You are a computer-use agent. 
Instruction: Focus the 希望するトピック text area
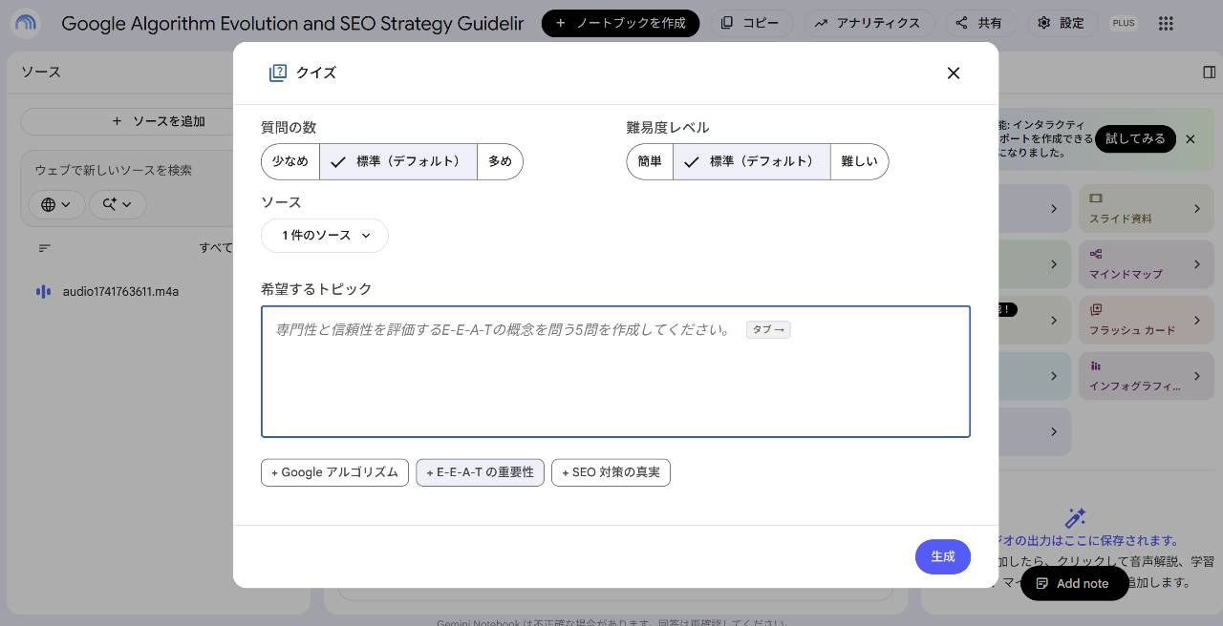pos(615,371)
